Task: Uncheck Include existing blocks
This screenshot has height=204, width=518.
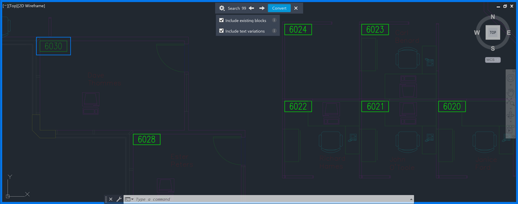Action: pyautogui.click(x=221, y=20)
